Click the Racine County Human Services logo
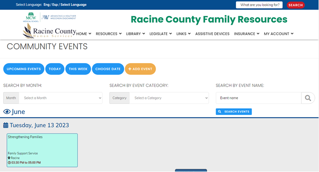 click(49, 31)
